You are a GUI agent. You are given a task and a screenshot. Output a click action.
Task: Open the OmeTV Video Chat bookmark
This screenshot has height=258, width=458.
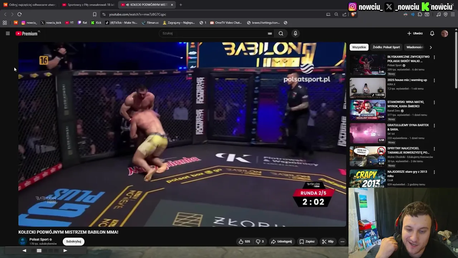(x=226, y=23)
